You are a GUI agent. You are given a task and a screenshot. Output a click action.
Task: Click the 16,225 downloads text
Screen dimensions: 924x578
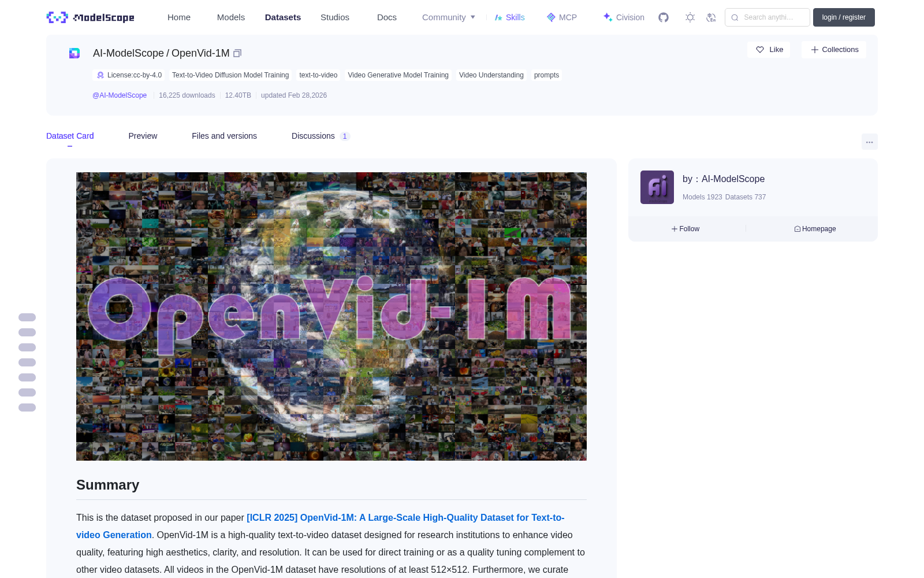187,95
